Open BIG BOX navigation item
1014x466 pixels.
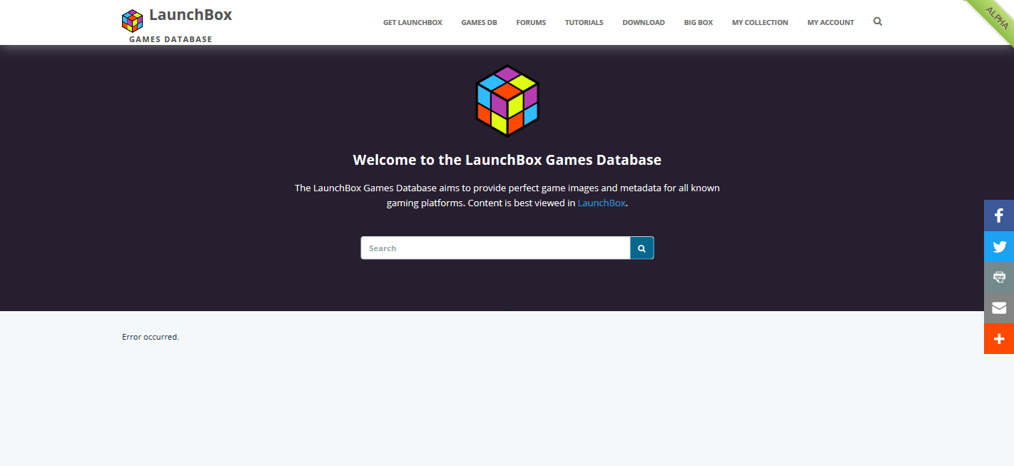click(699, 23)
